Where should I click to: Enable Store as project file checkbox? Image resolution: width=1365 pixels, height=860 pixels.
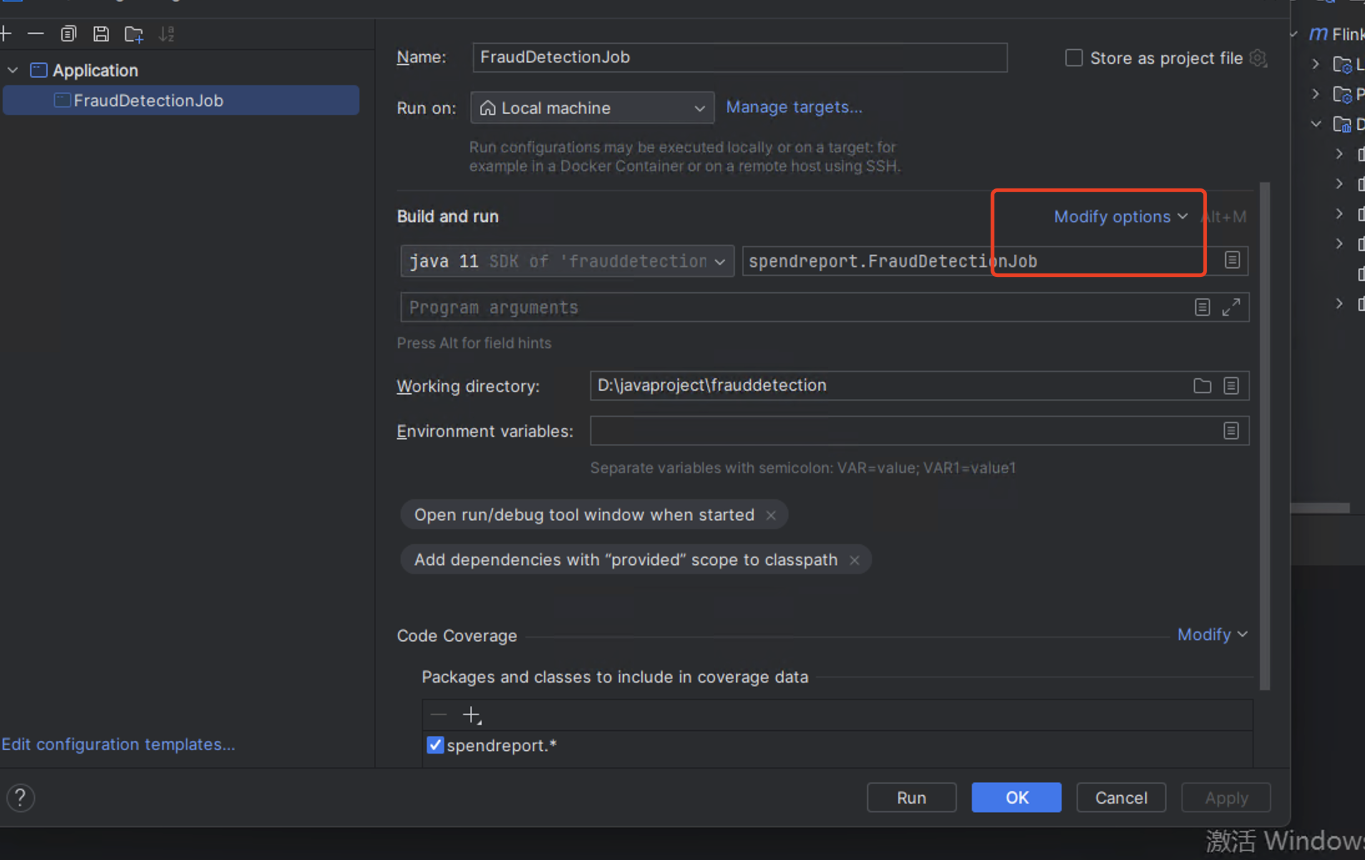pyautogui.click(x=1074, y=58)
